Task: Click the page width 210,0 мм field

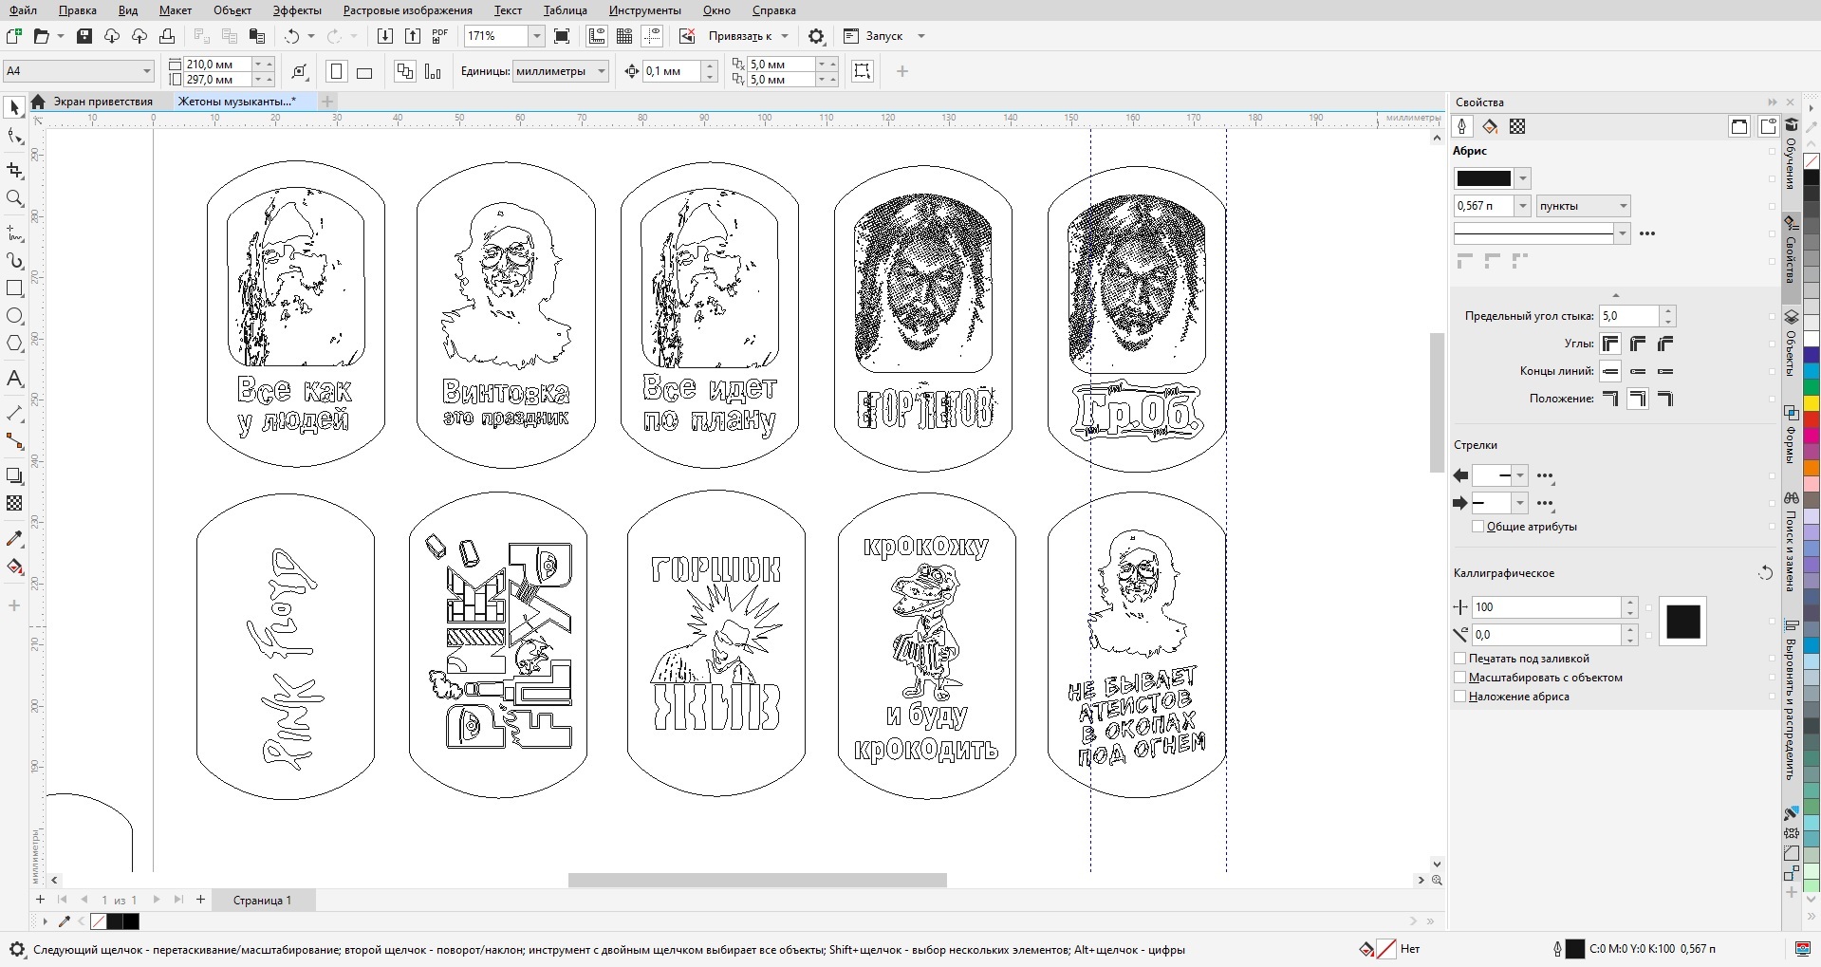Action: coord(217,64)
